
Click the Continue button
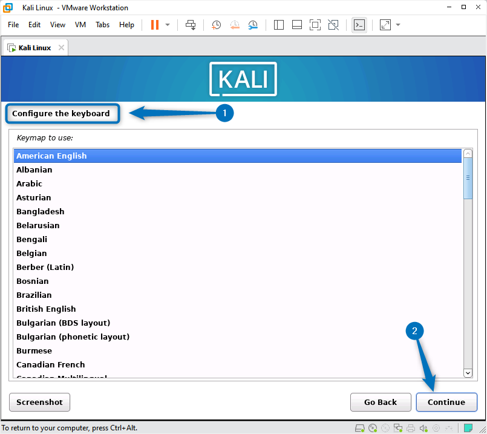[446, 402]
